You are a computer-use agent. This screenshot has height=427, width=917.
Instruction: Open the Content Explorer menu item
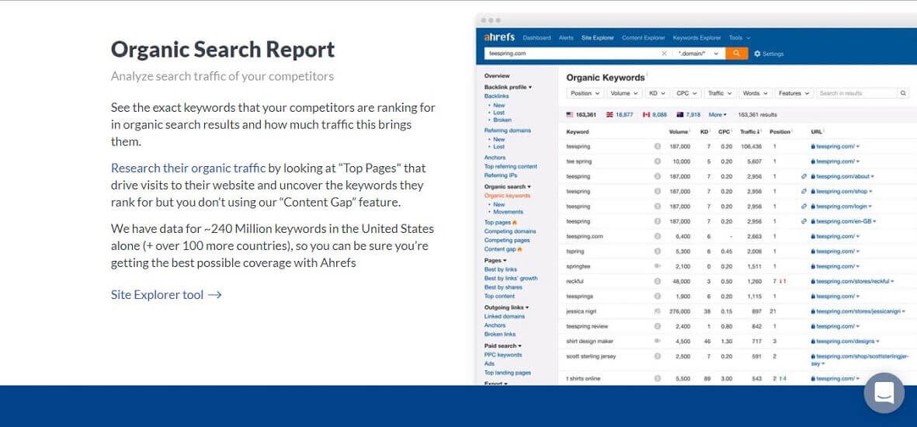[643, 37]
